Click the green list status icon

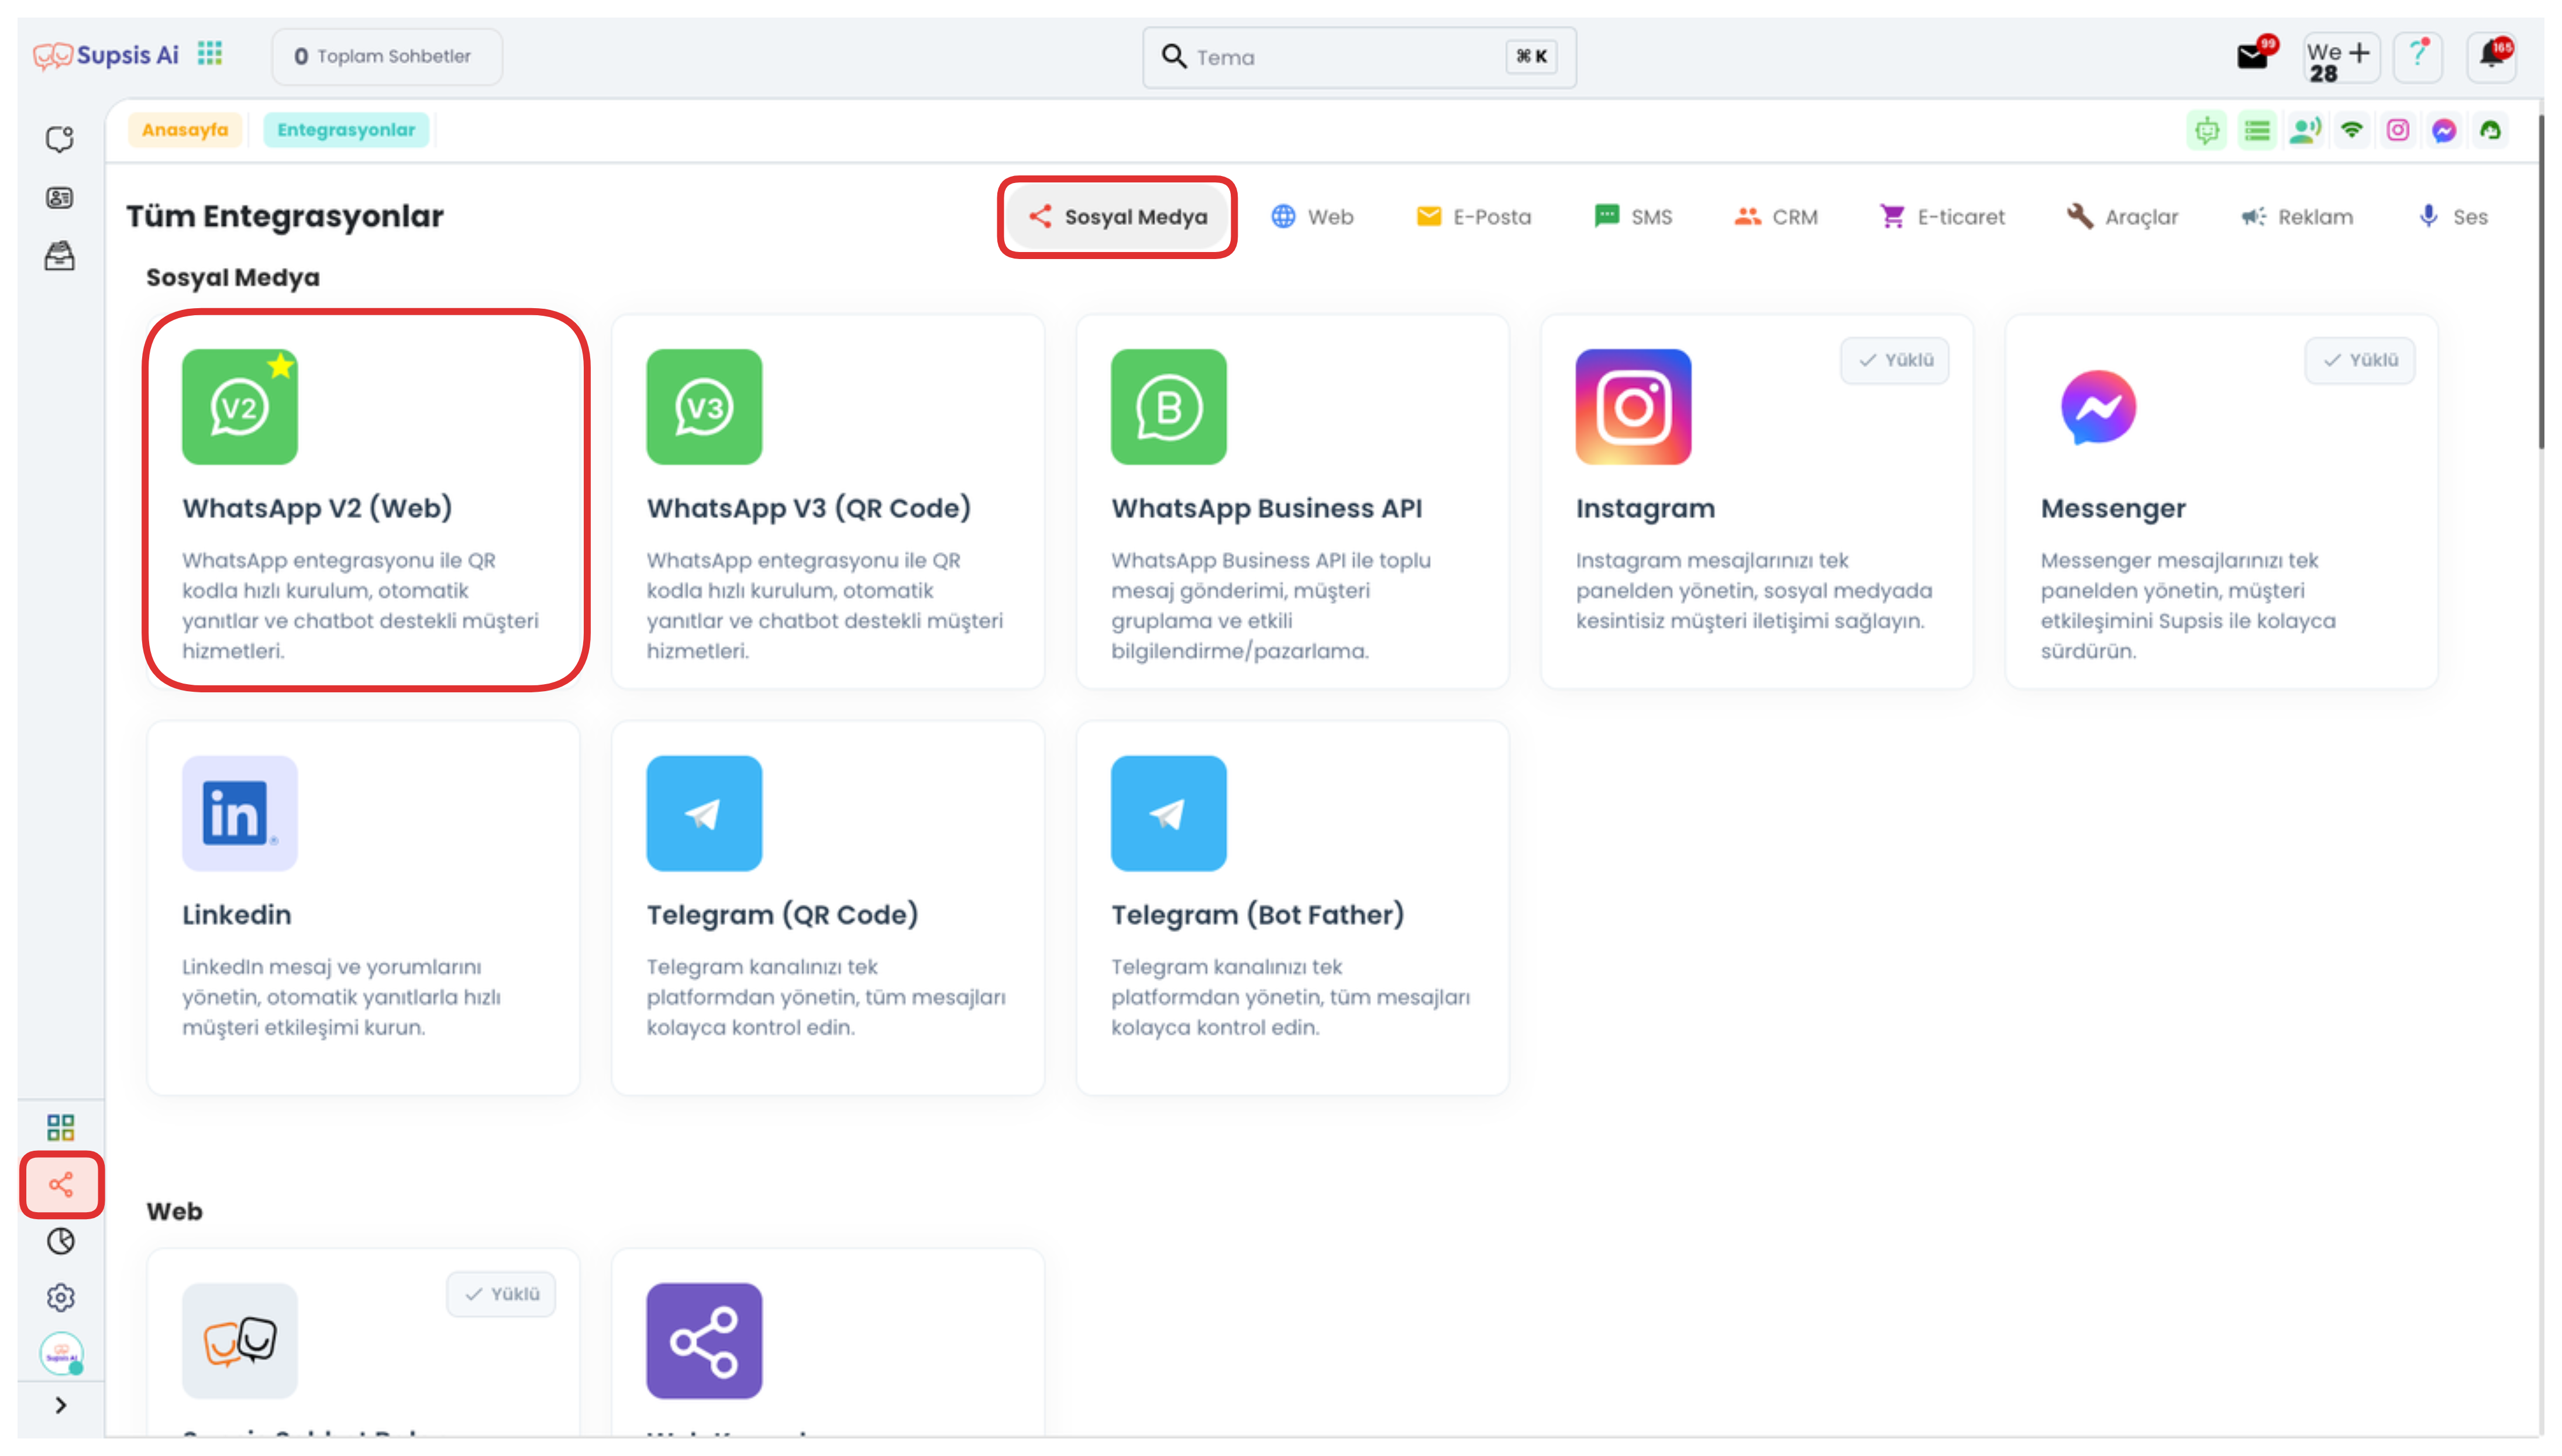tap(2257, 130)
